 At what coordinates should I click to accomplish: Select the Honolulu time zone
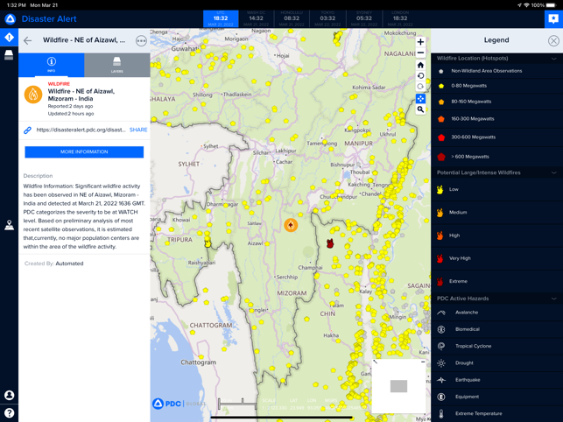point(292,18)
